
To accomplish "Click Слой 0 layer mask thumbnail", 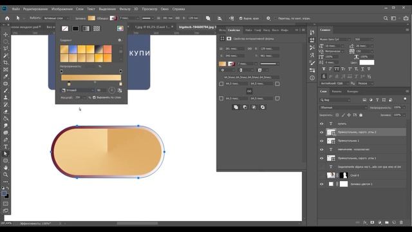I will click(344, 175).
